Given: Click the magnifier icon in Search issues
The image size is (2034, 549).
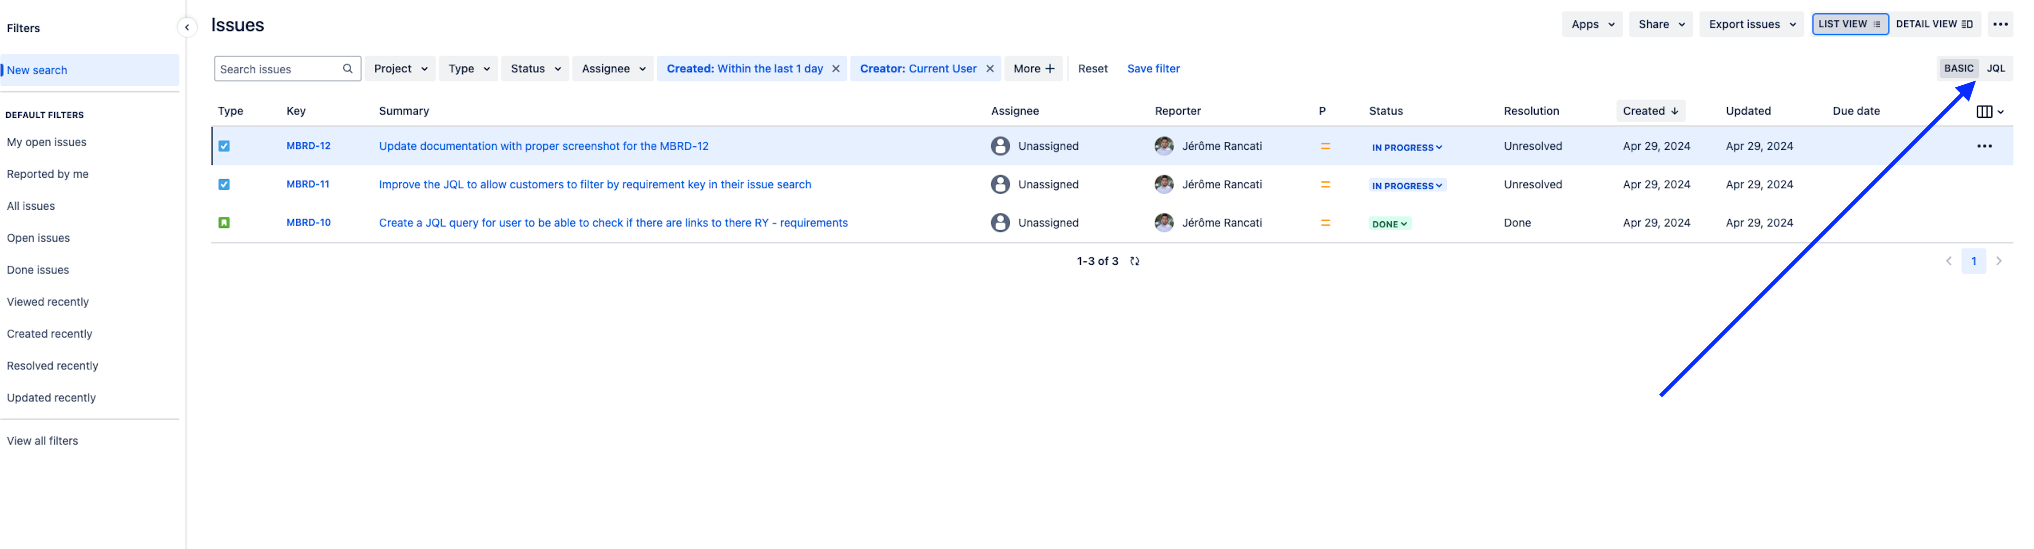Looking at the screenshot, I should (347, 69).
